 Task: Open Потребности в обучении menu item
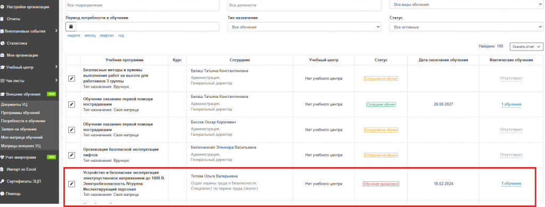coord(23,121)
